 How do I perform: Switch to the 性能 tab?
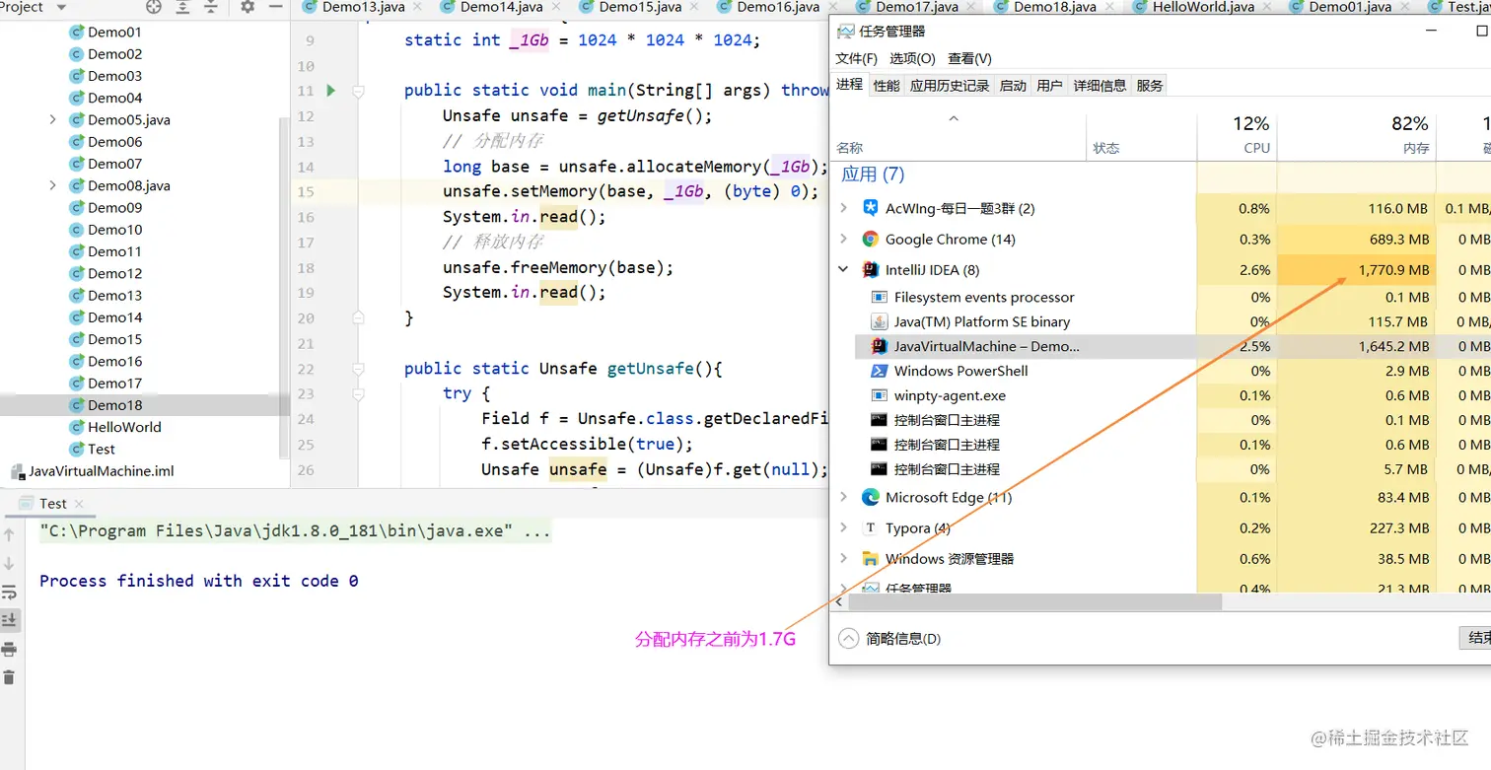tap(887, 86)
